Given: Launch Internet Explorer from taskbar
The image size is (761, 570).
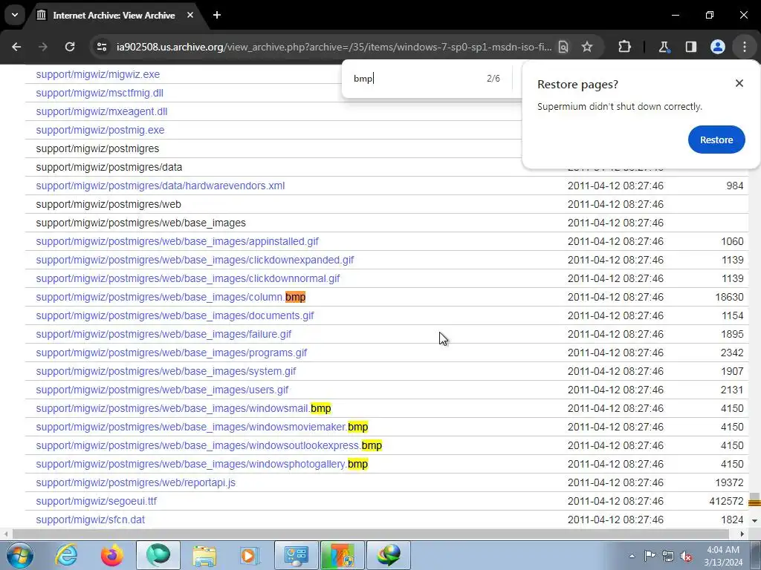Looking at the screenshot, I should 66,555.
